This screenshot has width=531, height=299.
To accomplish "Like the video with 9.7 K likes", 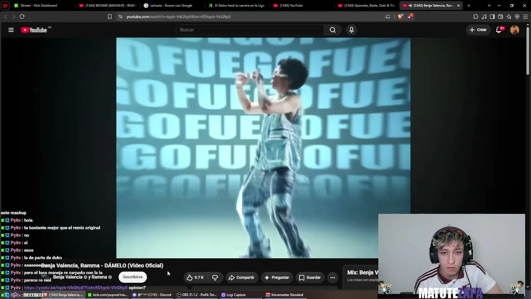I will 195,277.
